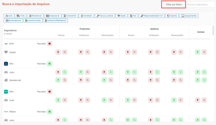Image resolution: width=216 pixels, height=125 pixels.
Task: Click the Apólices column group header
Action: coord(154,29)
